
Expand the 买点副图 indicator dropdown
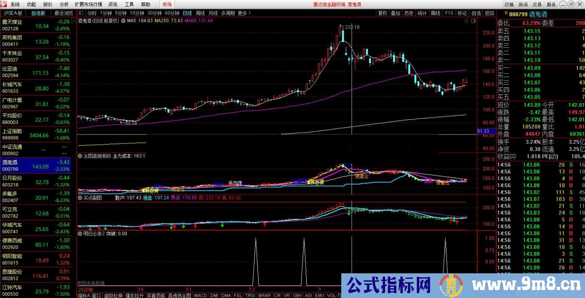pyautogui.click(x=80, y=198)
